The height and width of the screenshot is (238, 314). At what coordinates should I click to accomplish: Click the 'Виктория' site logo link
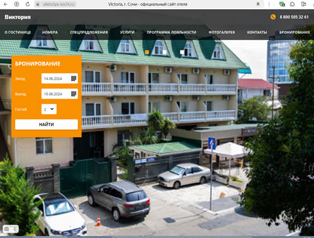(x=18, y=17)
